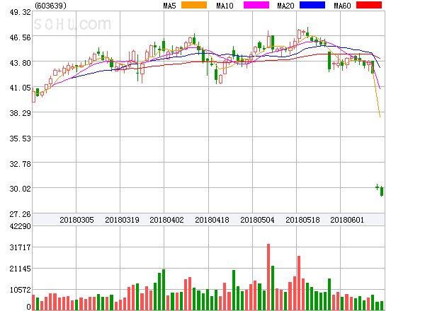Click the MA20 legend label
The image size is (425, 311).
tap(285, 6)
